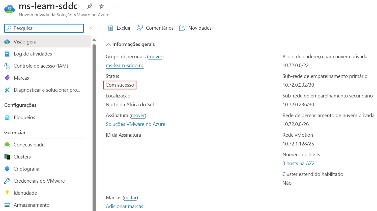The height and width of the screenshot is (211, 377).
Task: Open Bloqueios configuration
Action: click(24, 117)
